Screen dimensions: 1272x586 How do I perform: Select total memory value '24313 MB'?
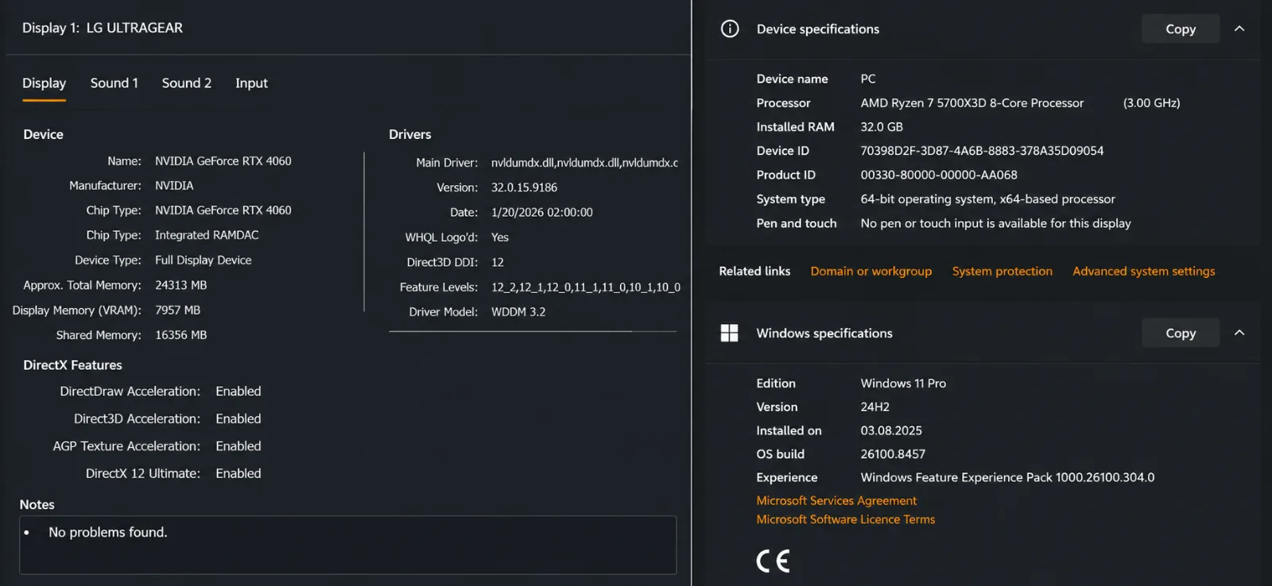click(180, 285)
